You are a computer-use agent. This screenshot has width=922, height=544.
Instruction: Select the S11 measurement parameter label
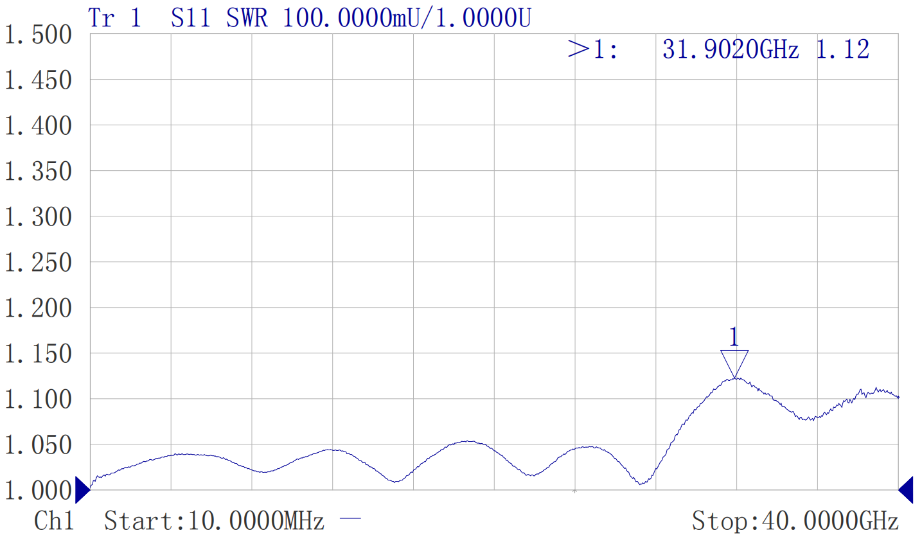[x=191, y=18]
